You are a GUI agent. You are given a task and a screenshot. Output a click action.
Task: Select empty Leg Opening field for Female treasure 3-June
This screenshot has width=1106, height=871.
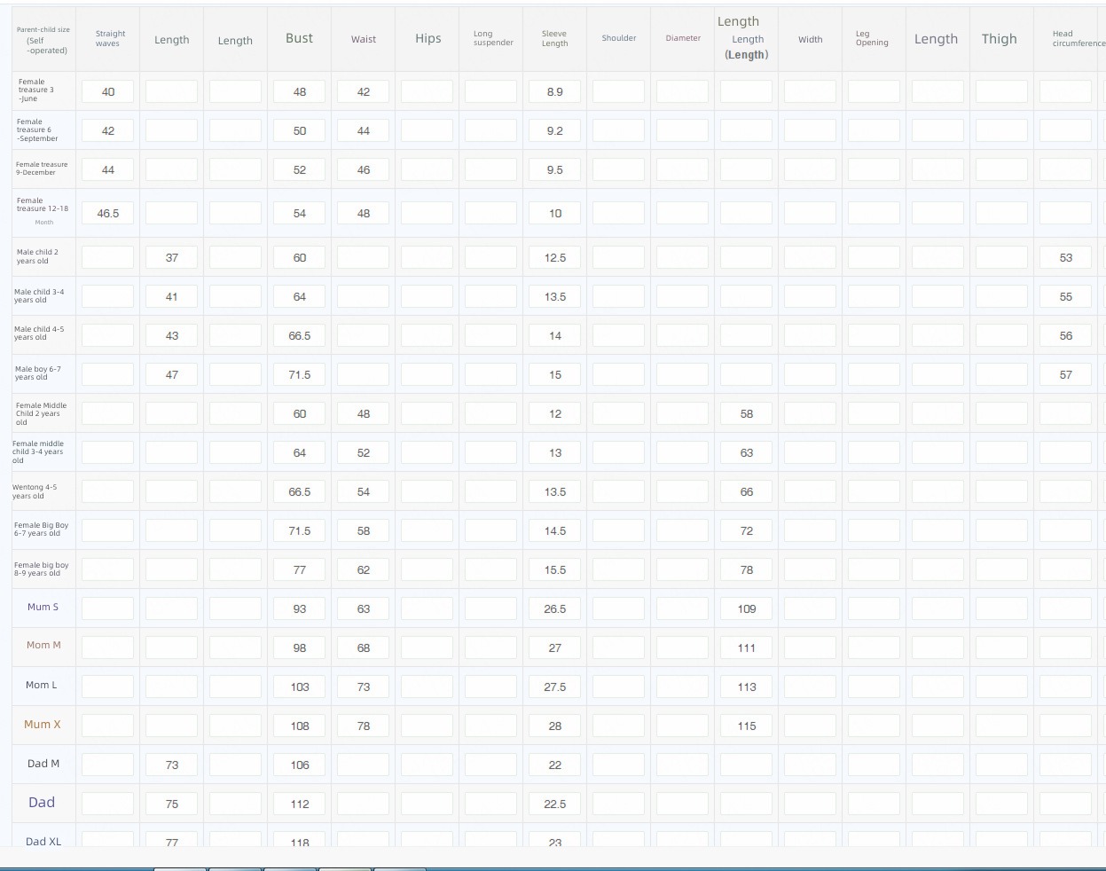pos(875,91)
